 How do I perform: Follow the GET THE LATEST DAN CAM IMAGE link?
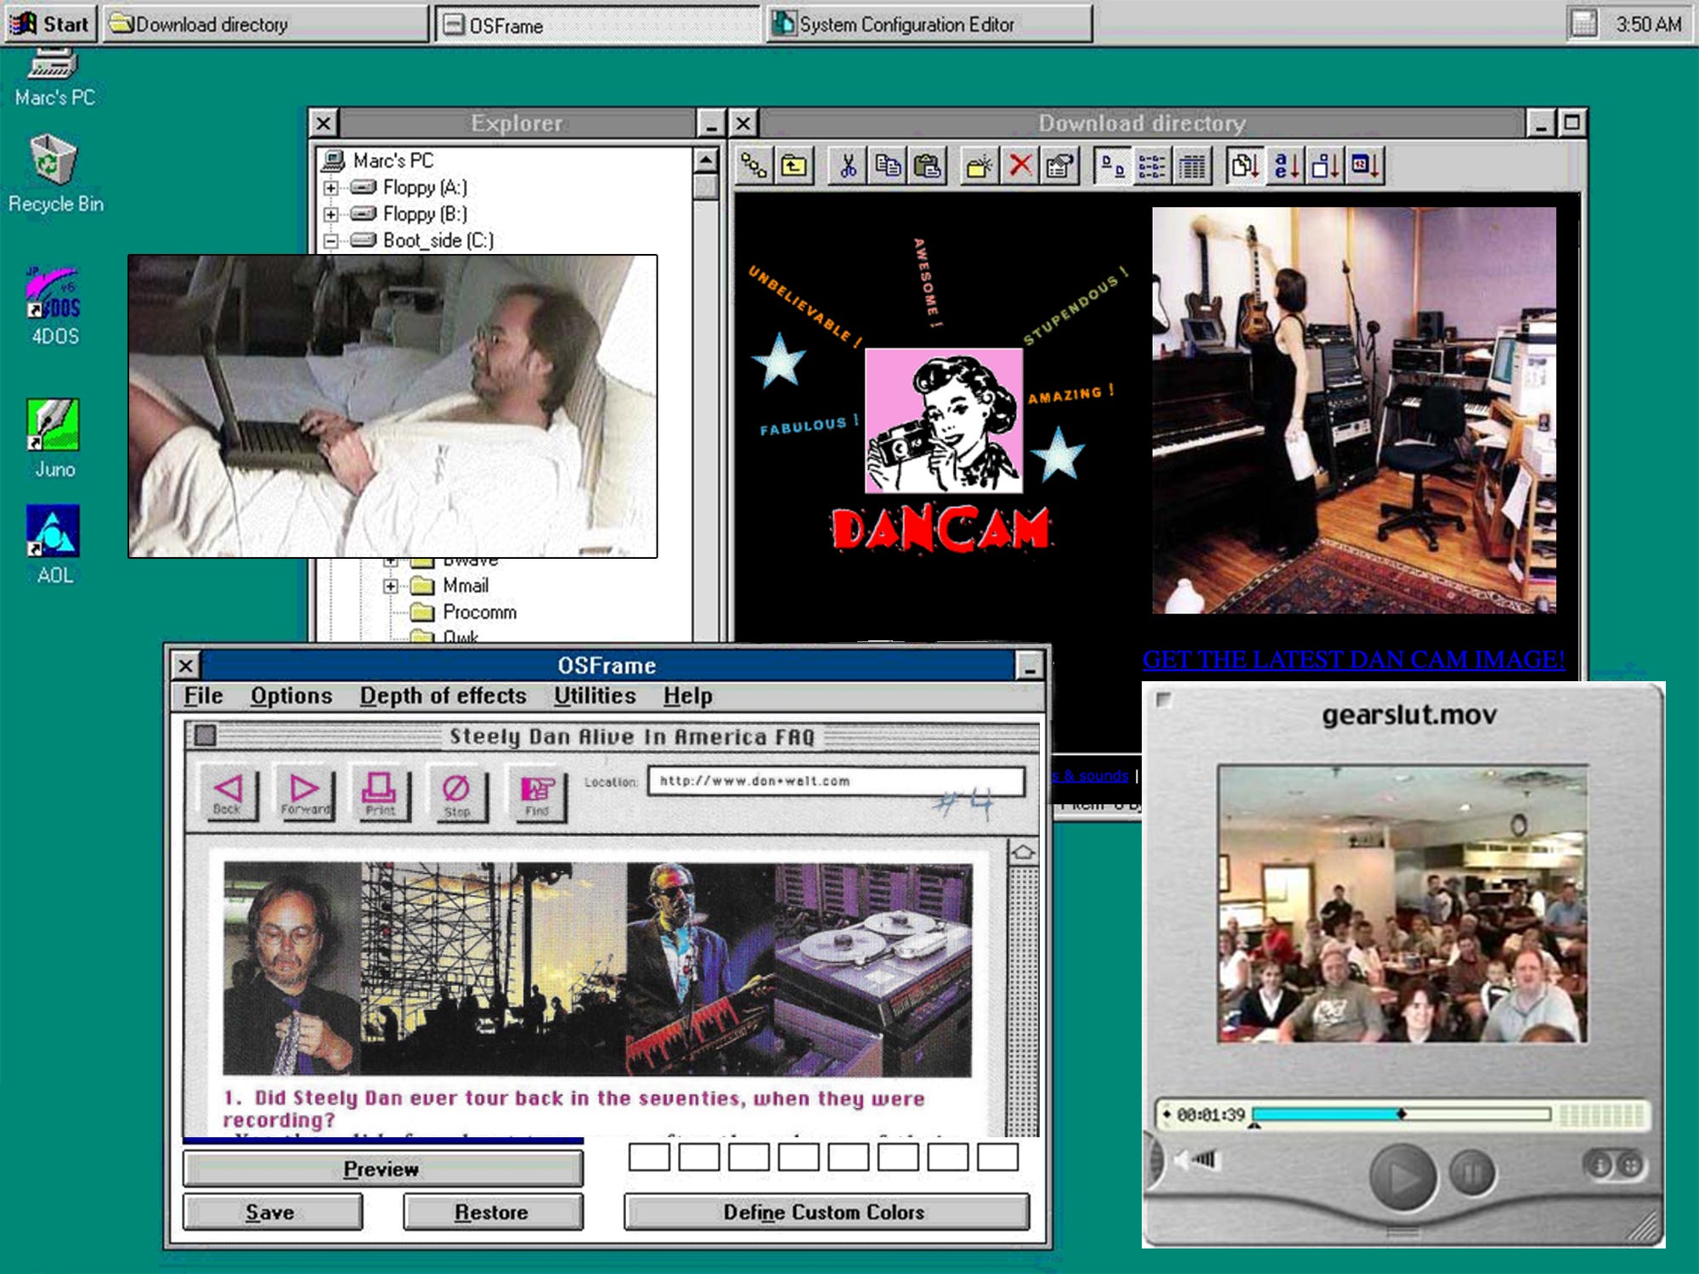click(x=1352, y=660)
